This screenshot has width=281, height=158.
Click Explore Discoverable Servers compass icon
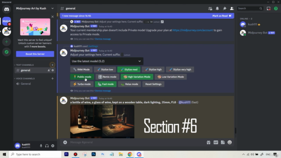pyautogui.click(x=7, y=52)
